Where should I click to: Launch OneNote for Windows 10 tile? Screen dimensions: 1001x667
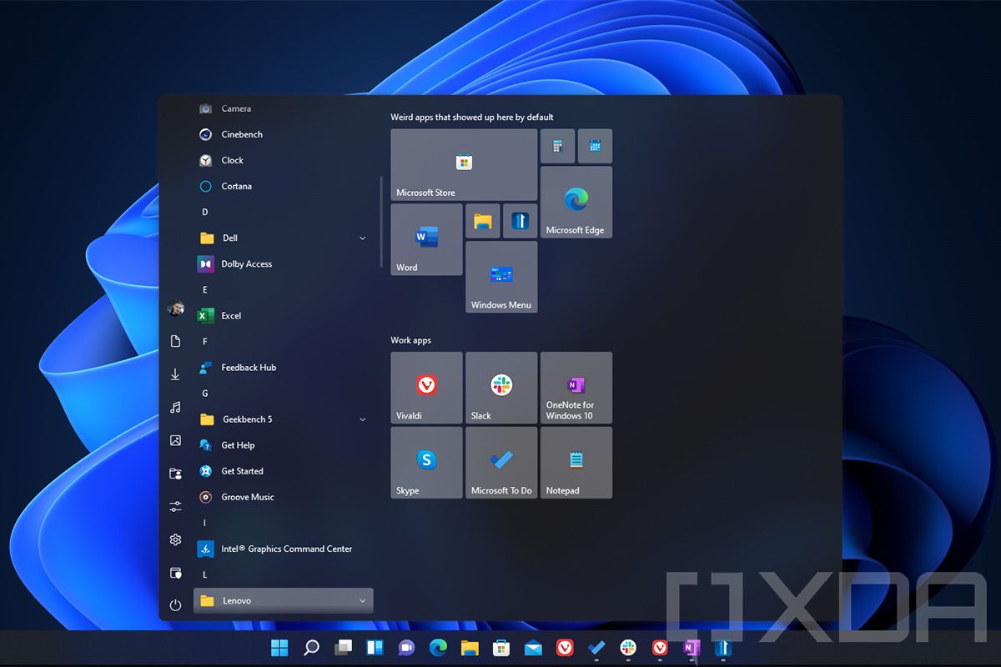click(576, 388)
